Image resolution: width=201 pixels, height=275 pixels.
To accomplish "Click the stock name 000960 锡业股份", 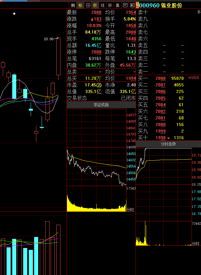I will click(160, 5).
